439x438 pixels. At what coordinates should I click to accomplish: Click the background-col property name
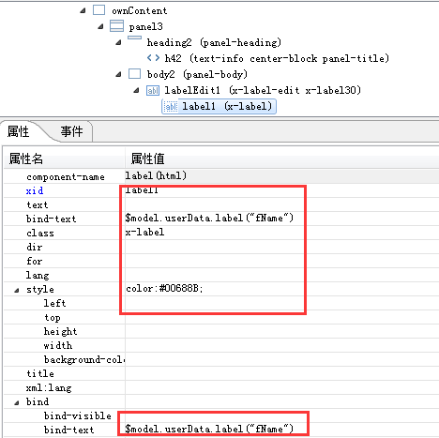[84, 359]
